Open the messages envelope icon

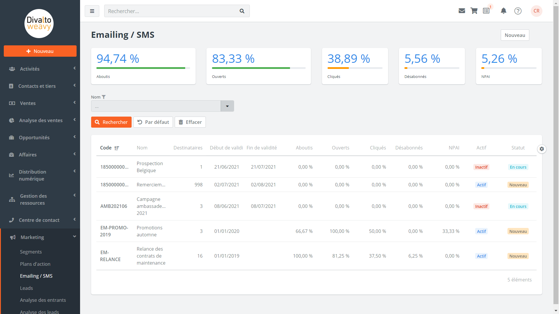coord(462,11)
